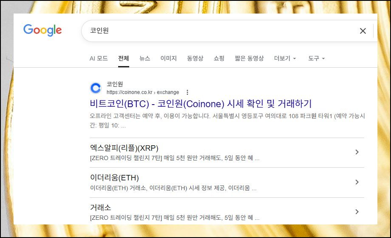Viewport: 391px width, 238px height.
Task: Expand the 도구 dropdown
Action: pos(317,58)
